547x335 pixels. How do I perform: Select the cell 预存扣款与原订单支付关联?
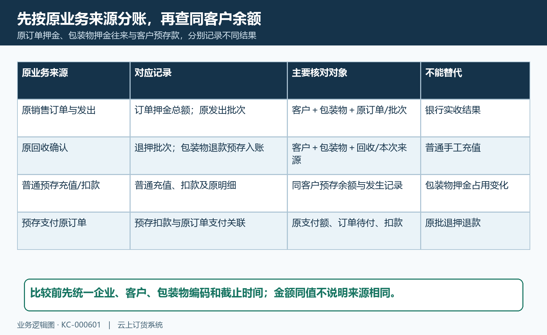click(209, 231)
